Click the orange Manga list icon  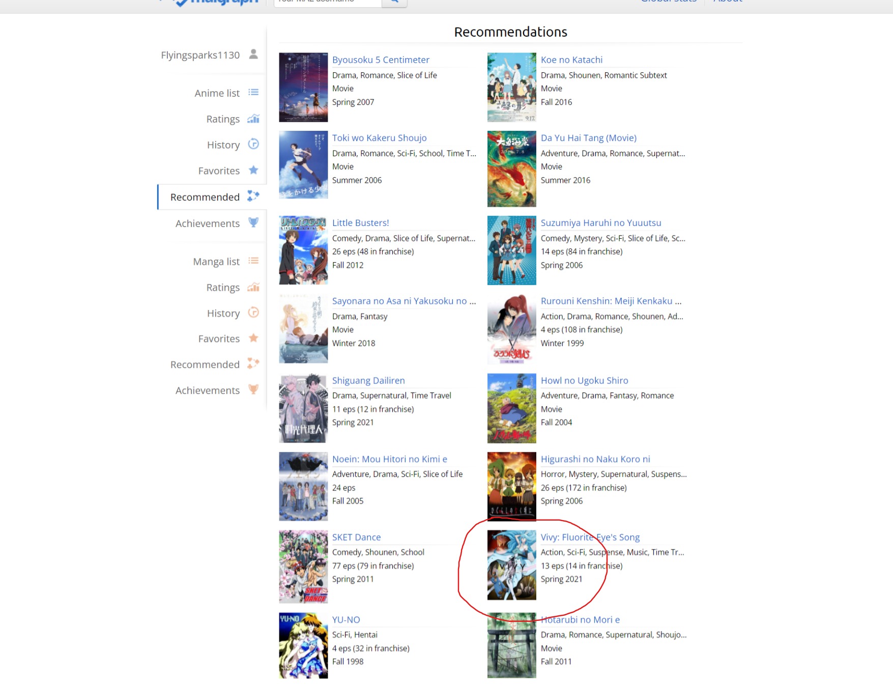[253, 261]
